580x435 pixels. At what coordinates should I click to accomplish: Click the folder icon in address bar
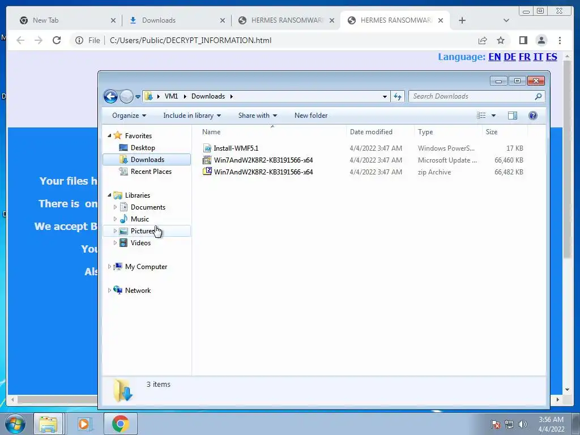pos(149,96)
